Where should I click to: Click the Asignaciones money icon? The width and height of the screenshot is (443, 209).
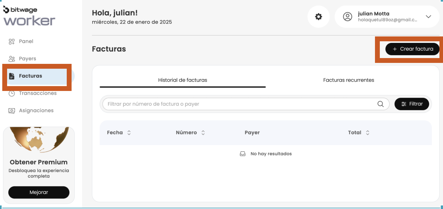12,111
